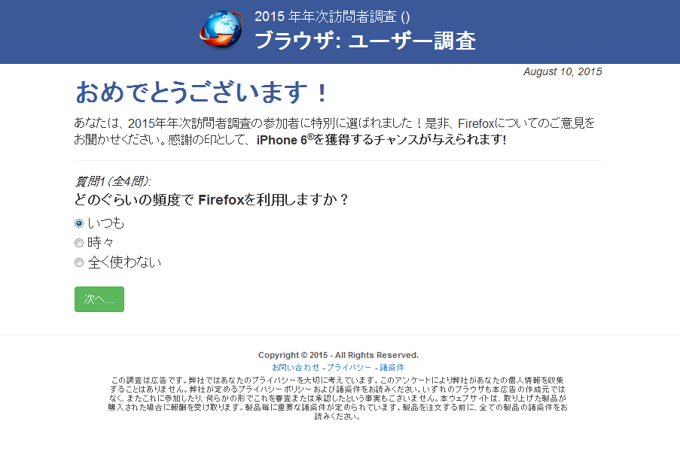
Task: Click the globe browser logo in header
Action: [x=221, y=29]
